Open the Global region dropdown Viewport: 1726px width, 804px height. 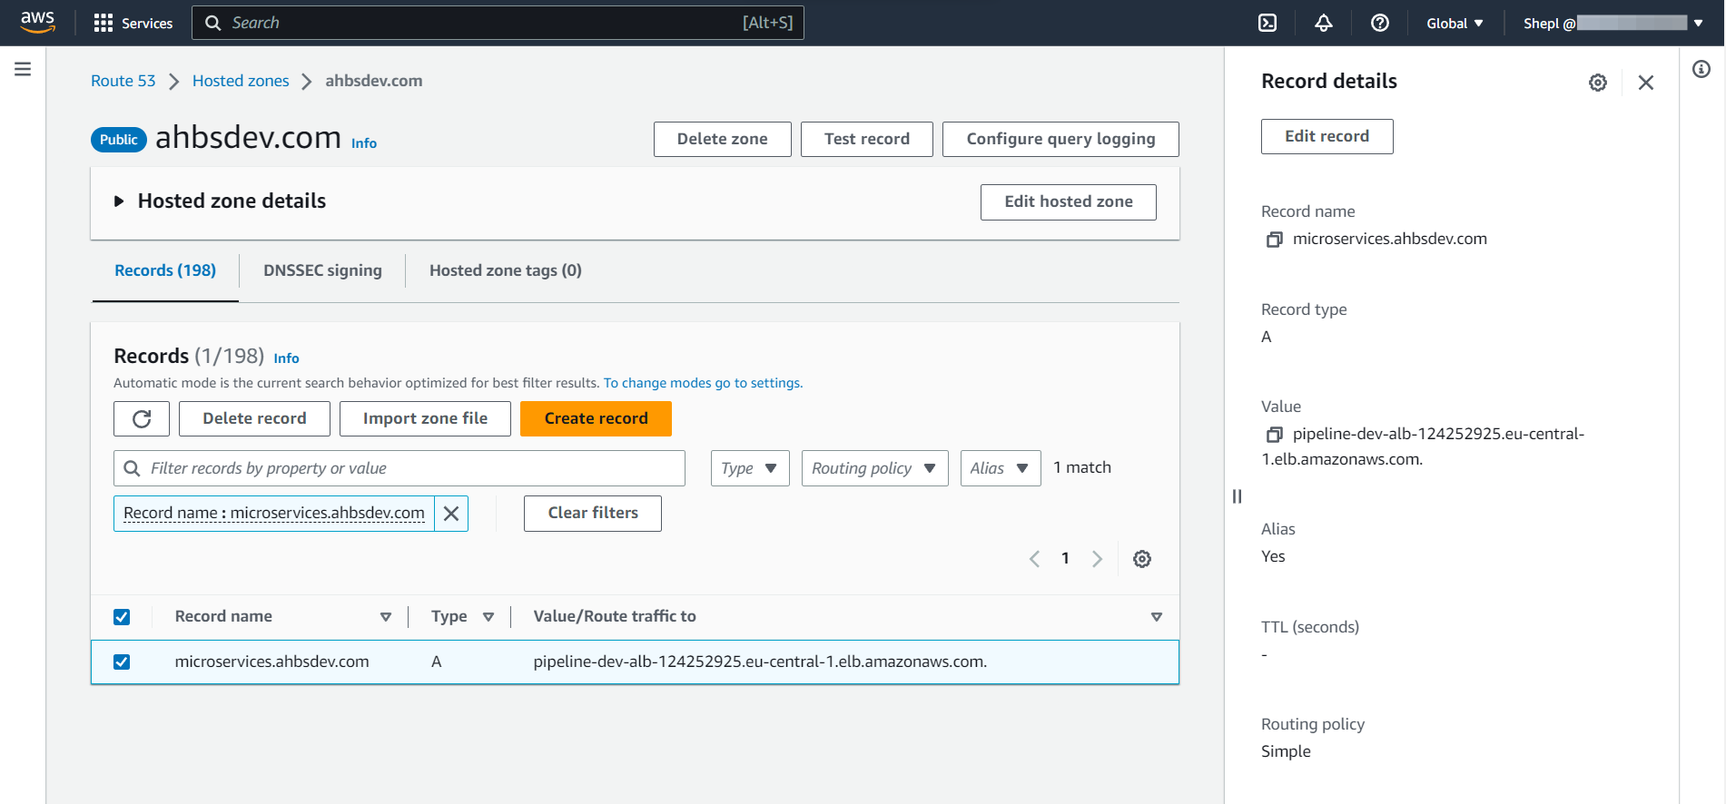[x=1455, y=23]
